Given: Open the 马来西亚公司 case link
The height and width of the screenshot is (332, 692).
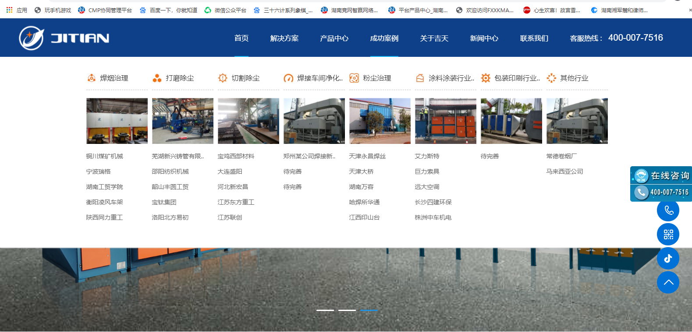Looking at the screenshot, I should click(x=564, y=171).
